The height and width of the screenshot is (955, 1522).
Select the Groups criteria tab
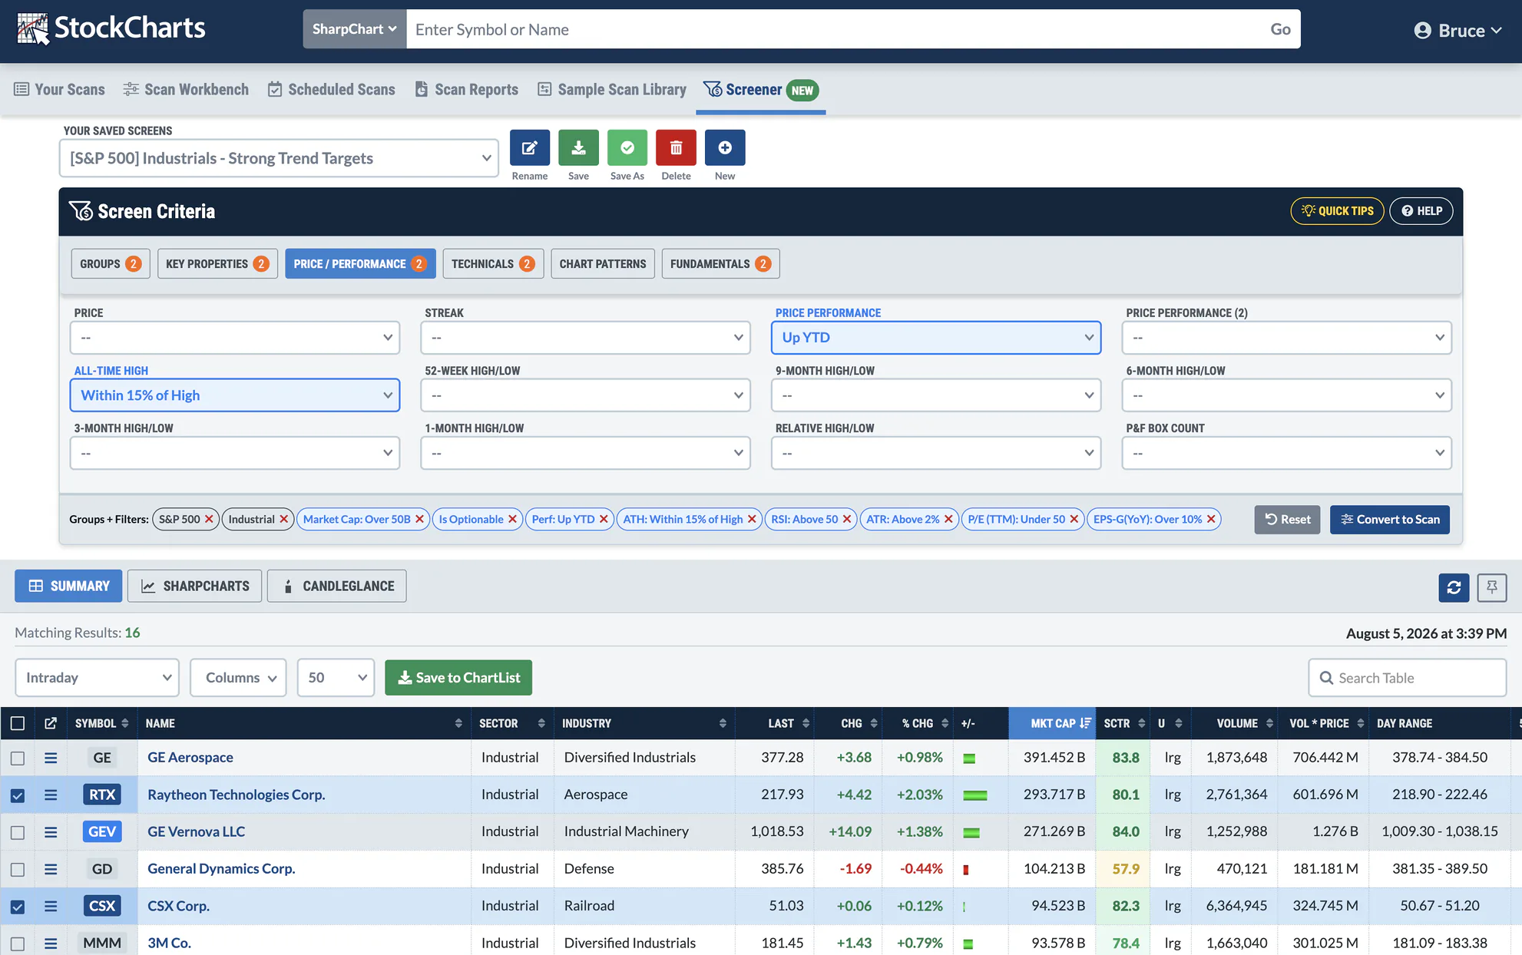click(111, 264)
